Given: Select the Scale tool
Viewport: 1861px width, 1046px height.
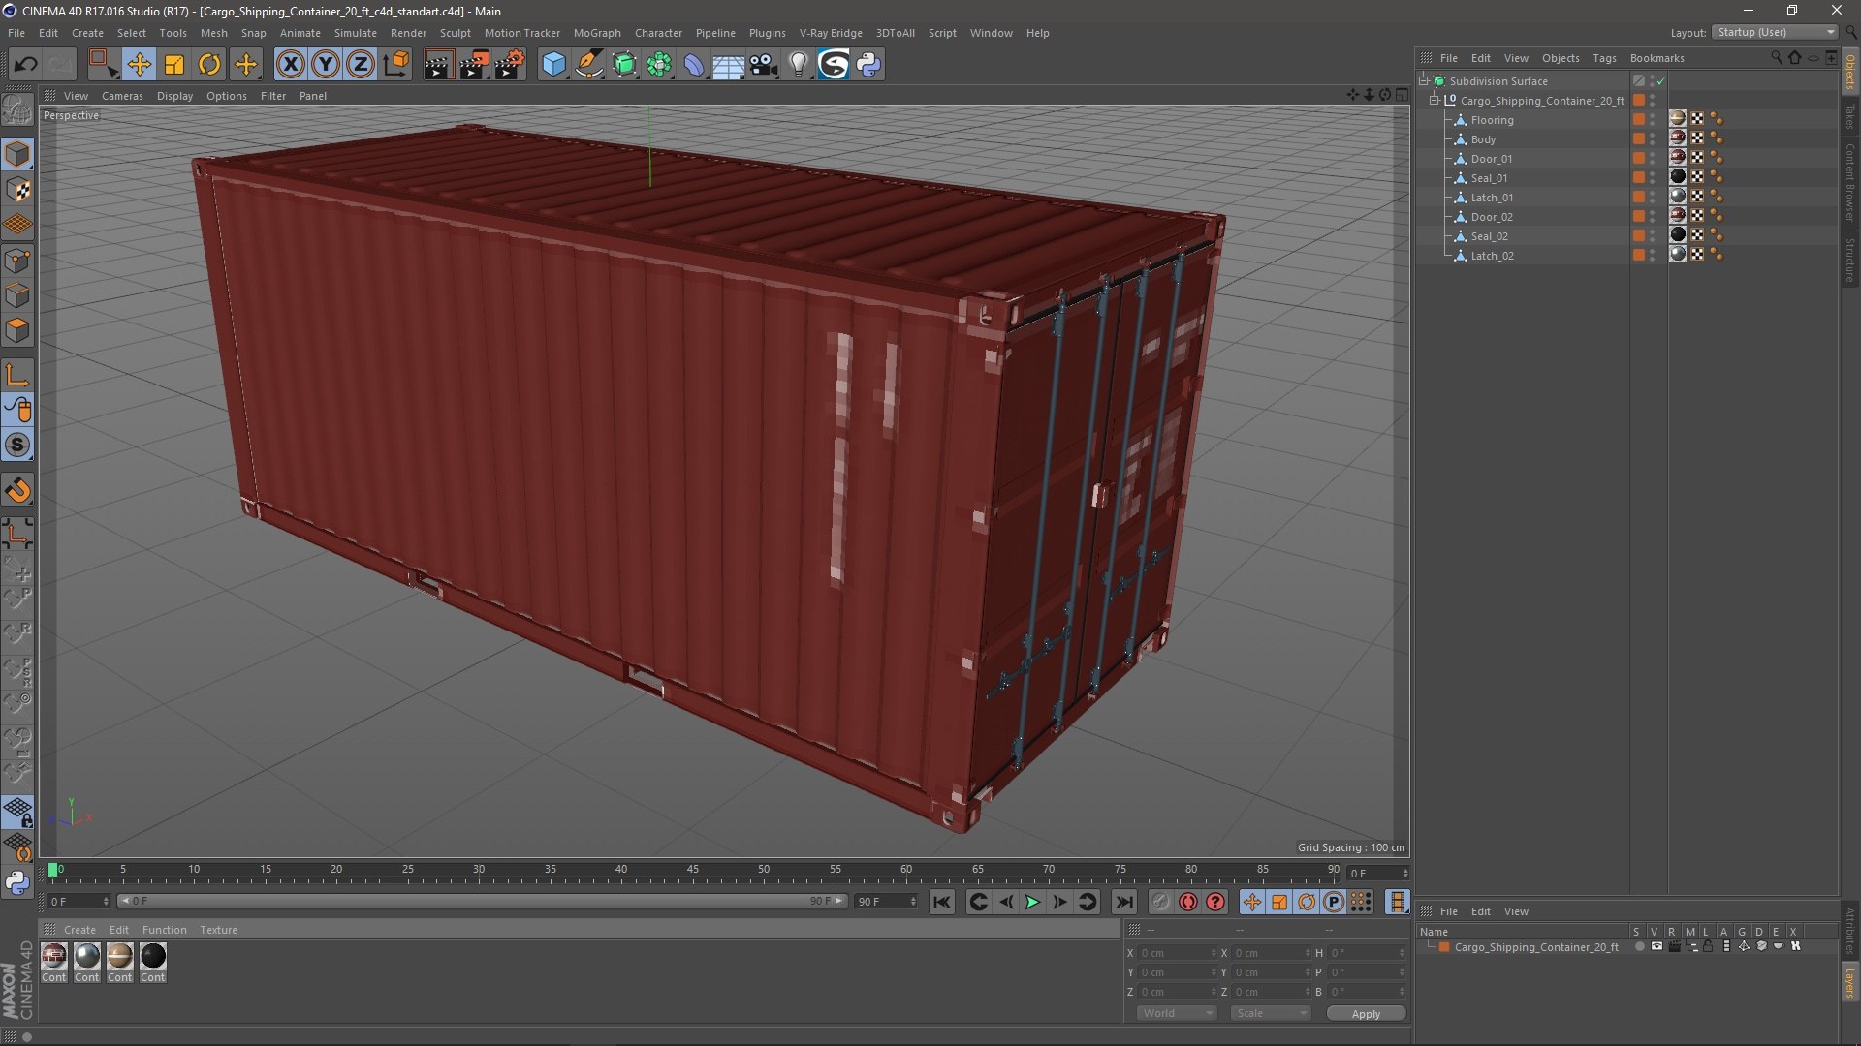Looking at the screenshot, I should coord(174,65).
